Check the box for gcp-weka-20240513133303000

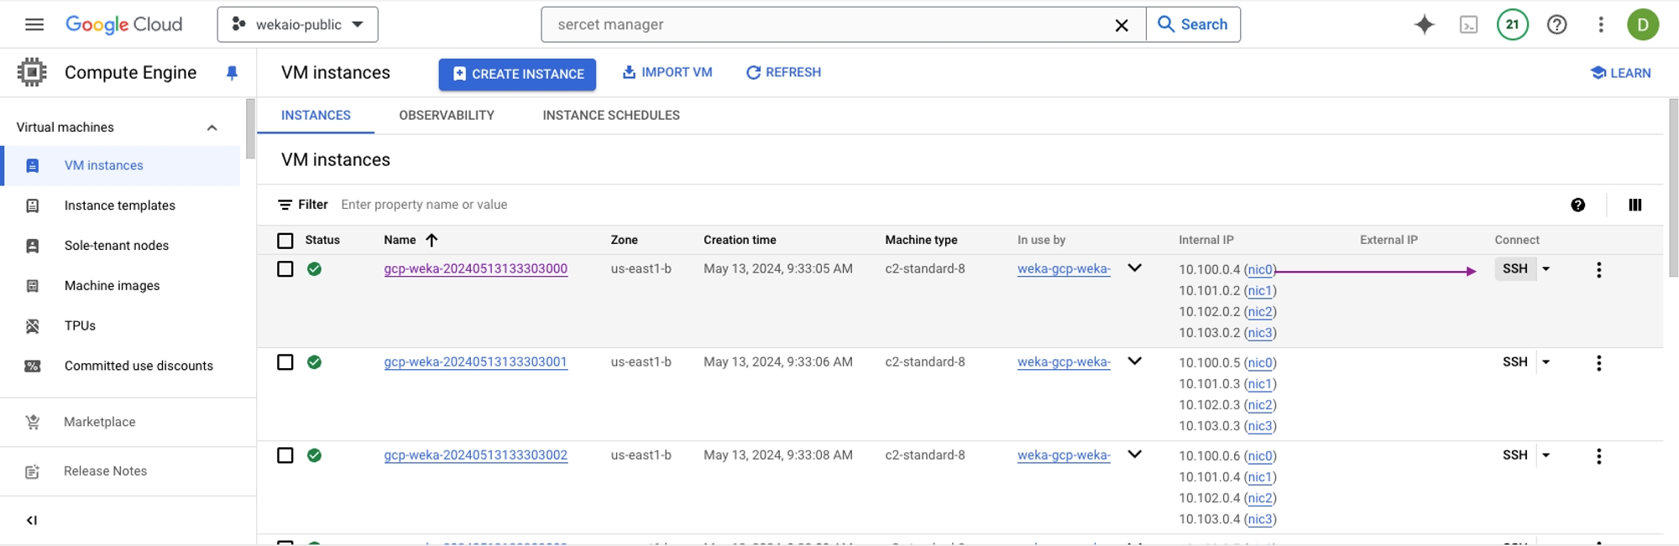(285, 269)
